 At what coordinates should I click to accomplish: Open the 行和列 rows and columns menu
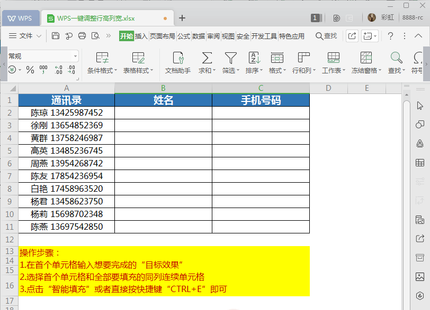coord(304,63)
